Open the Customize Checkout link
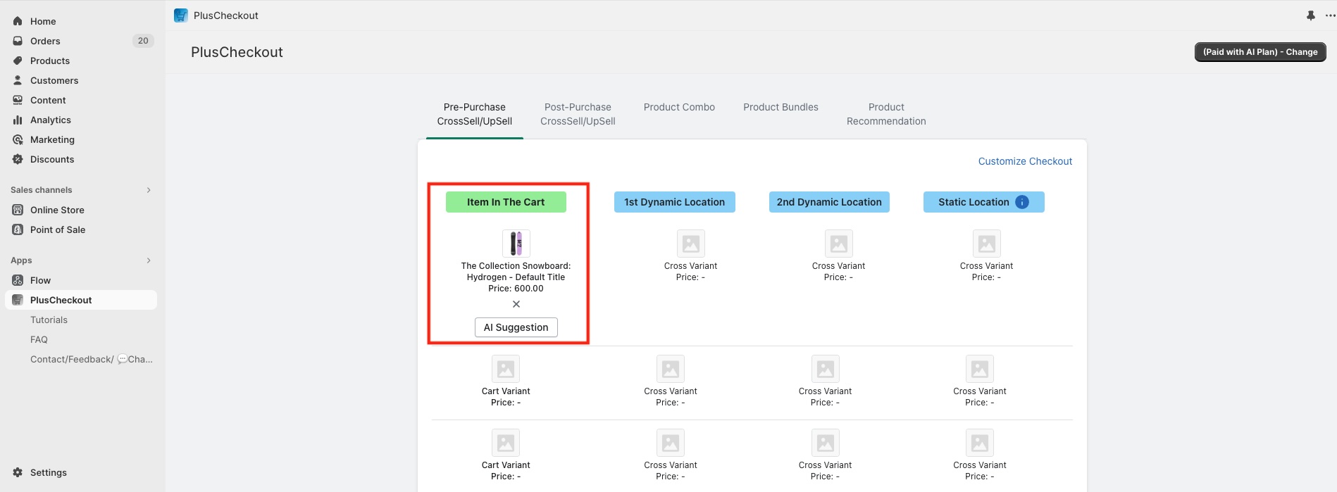Screen dimensions: 1337x492 [x=1025, y=161]
